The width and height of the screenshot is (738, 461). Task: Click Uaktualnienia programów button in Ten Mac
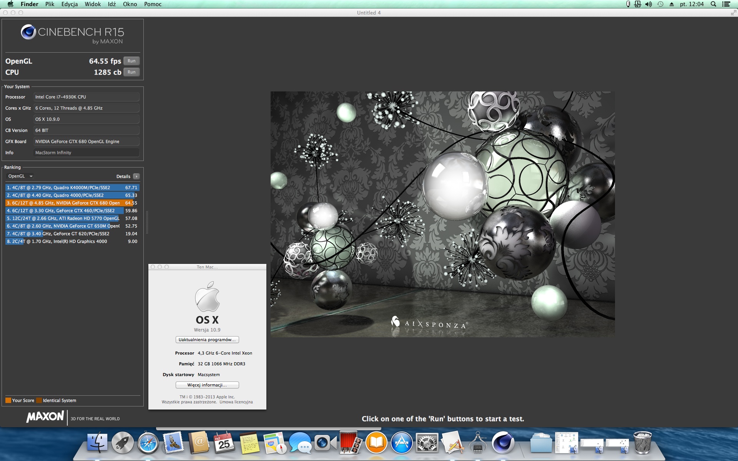tap(207, 340)
